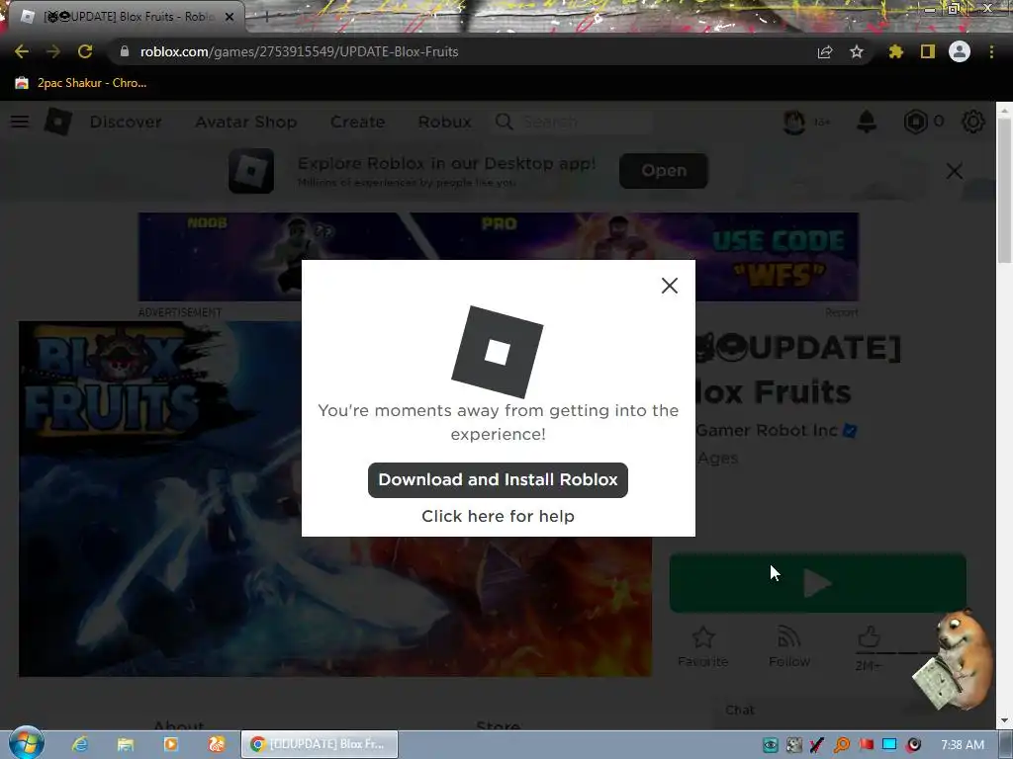
Task: Close the Roblox install dialog
Action: pos(670,286)
